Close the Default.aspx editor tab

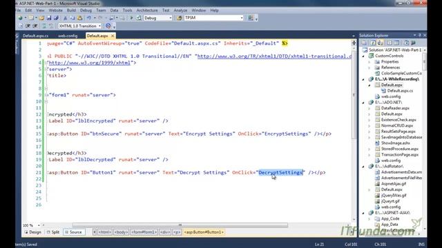pyautogui.click(x=113, y=36)
